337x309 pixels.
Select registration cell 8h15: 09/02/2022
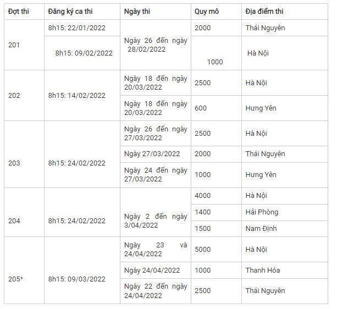tap(84, 53)
